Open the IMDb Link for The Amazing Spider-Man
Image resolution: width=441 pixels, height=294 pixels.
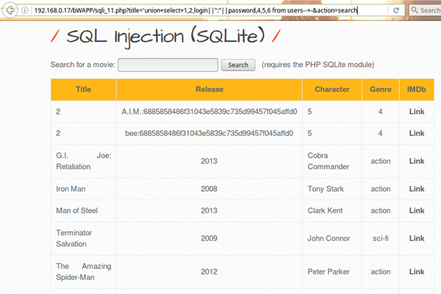(x=417, y=272)
